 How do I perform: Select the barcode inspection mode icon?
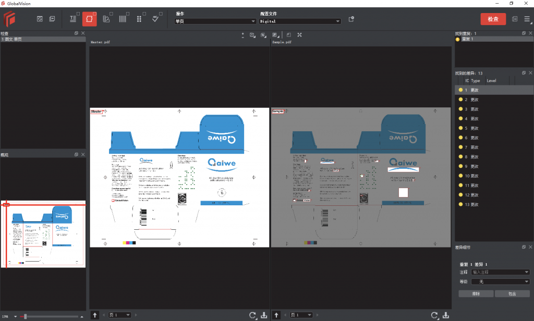[122, 19]
